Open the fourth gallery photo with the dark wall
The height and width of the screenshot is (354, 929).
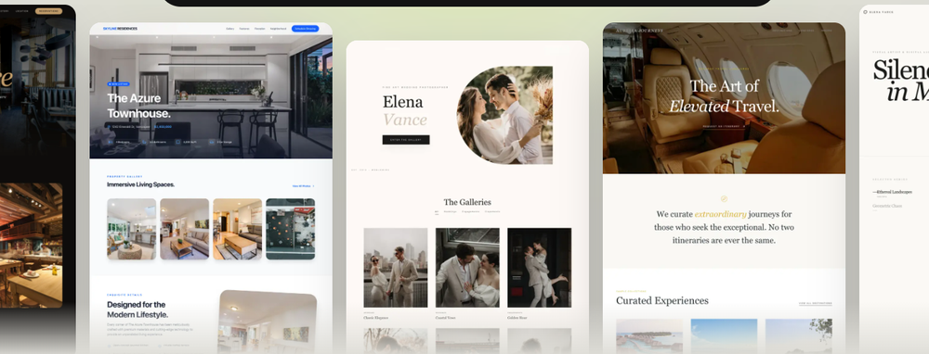tap(290, 229)
